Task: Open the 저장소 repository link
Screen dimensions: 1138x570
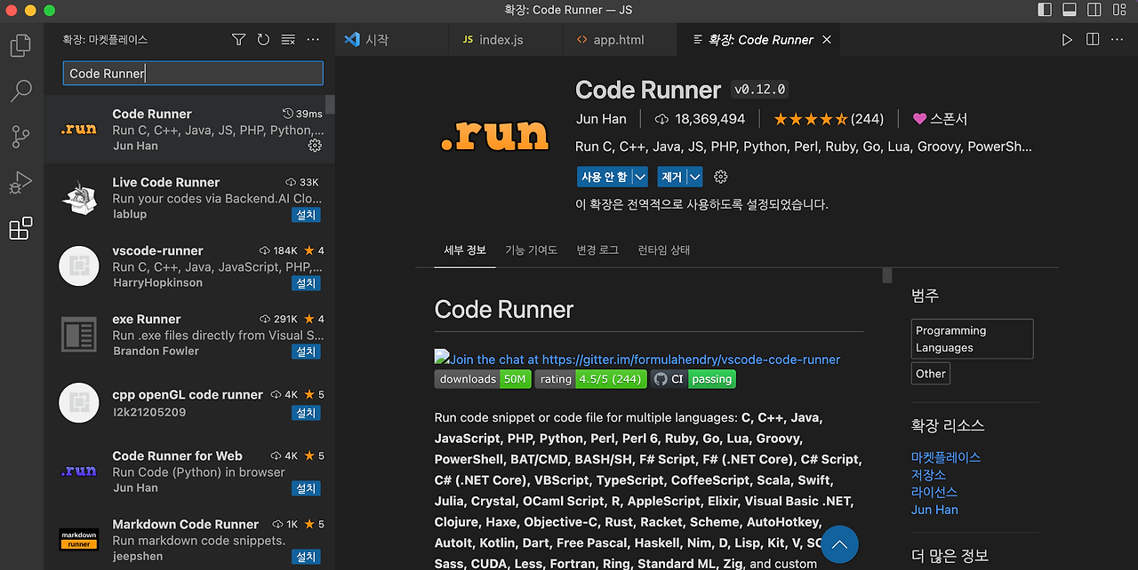Action: click(929, 475)
